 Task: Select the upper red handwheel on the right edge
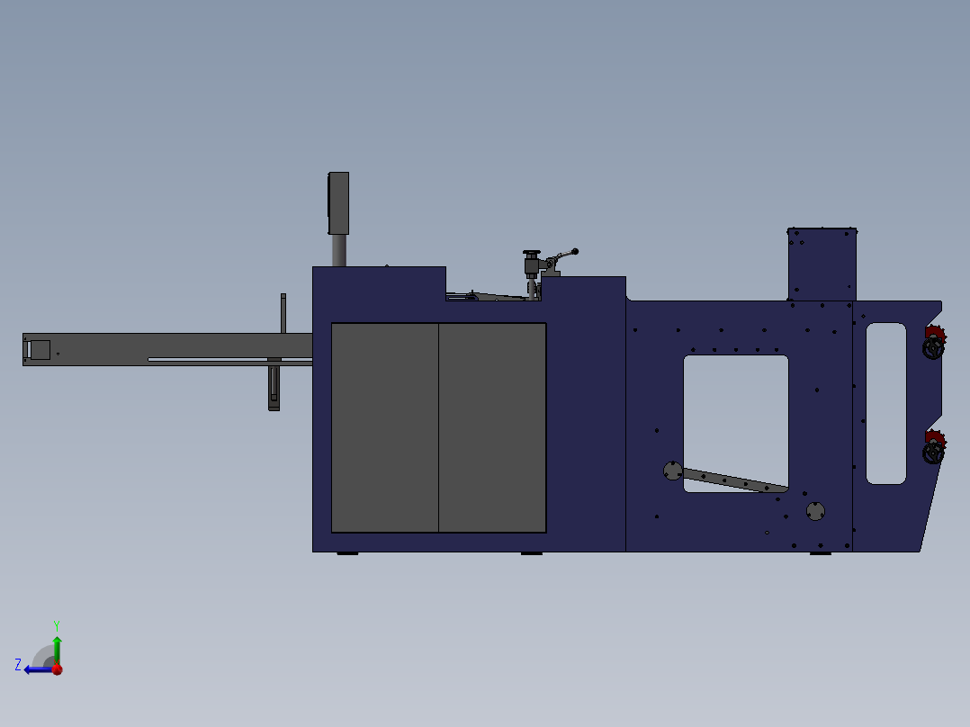[934, 343]
